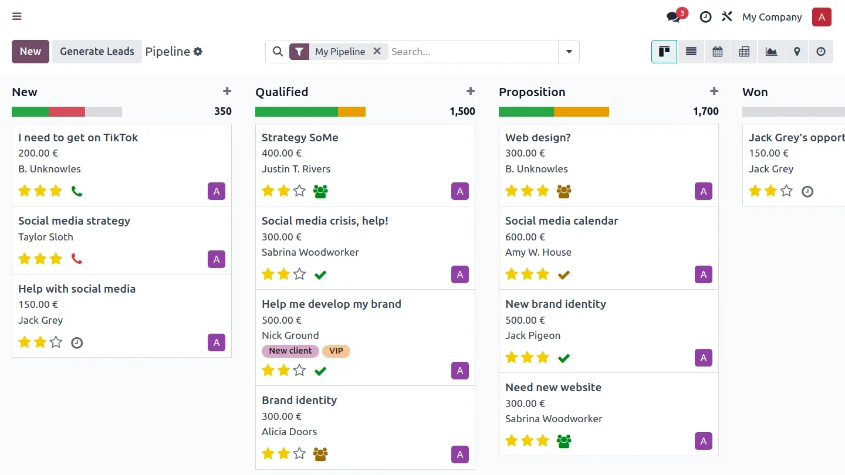Screen dimensions: 845x475
Task: Open the conversations messages icon
Action: tap(674, 17)
